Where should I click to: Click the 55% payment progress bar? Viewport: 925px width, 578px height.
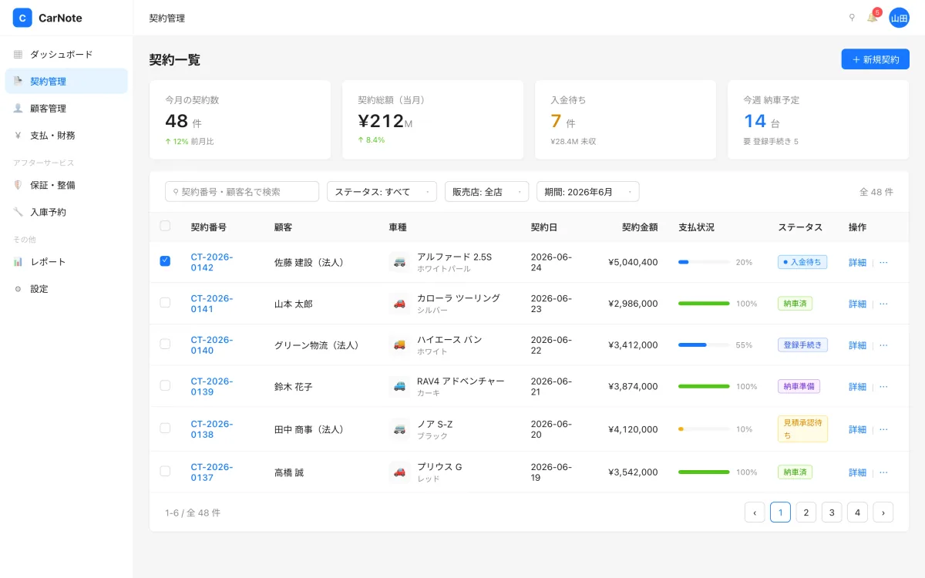pos(704,345)
